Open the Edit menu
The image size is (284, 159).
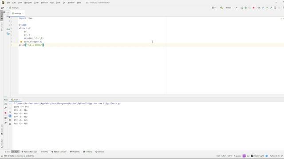(x=14, y=3)
